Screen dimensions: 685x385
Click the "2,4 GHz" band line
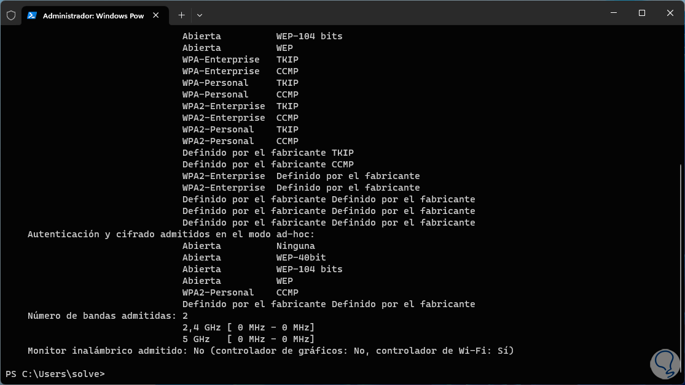[248, 327]
